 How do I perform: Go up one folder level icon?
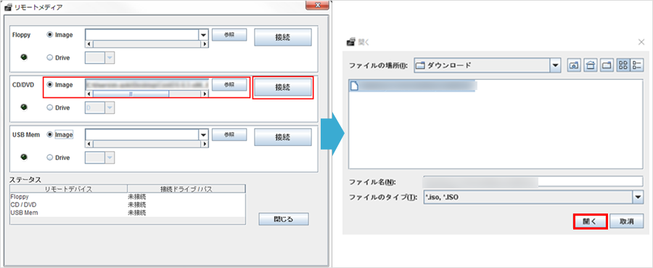(575, 65)
